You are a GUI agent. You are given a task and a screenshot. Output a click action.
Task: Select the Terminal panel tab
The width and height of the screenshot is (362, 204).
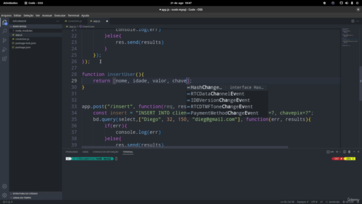point(128,152)
